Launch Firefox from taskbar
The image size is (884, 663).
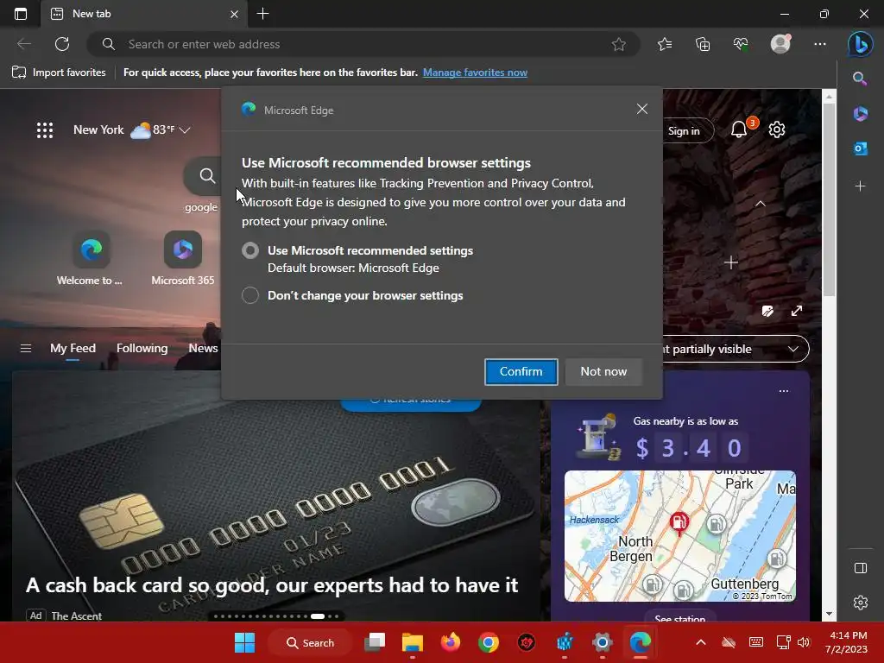coord(451,642)
